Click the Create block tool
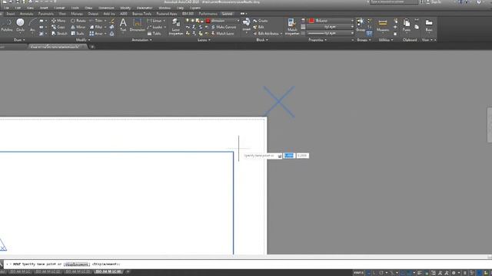The width and height of the screenshot is (492, 276). click(261, 21)
